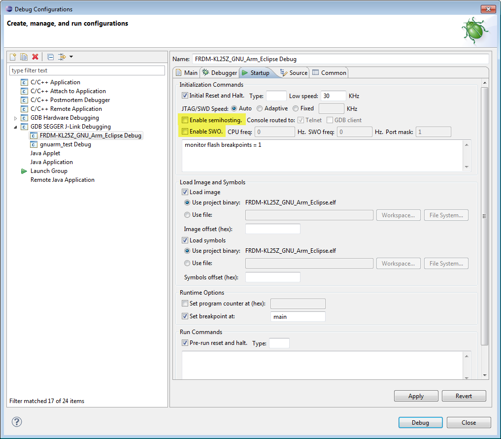Expand the GDB Hardware Debugging tree node
The image size is (501, 439).
(16, 118)
